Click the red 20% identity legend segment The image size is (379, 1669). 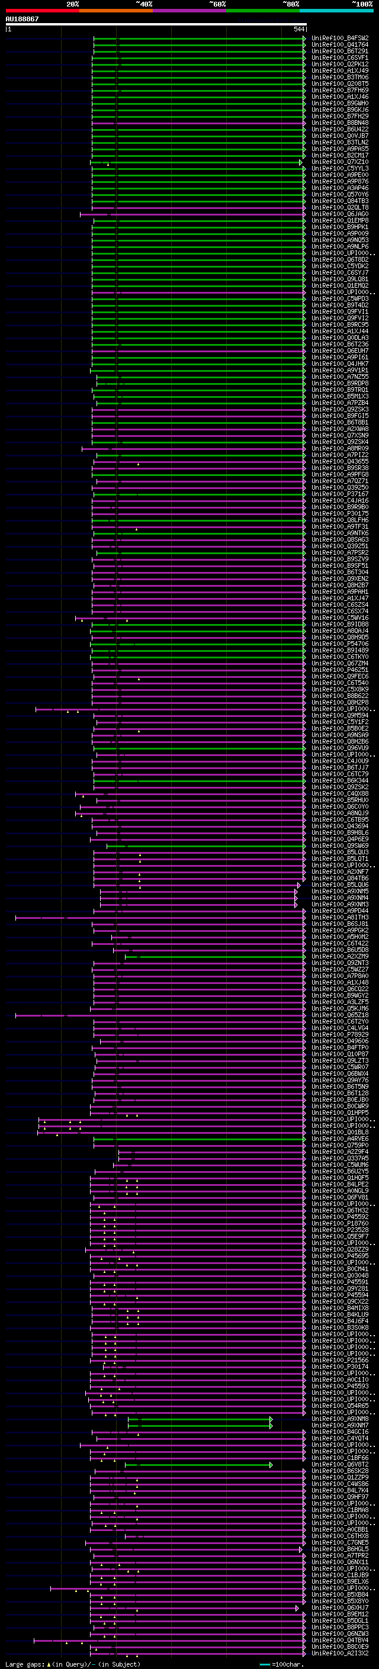(x=42, y=11)
